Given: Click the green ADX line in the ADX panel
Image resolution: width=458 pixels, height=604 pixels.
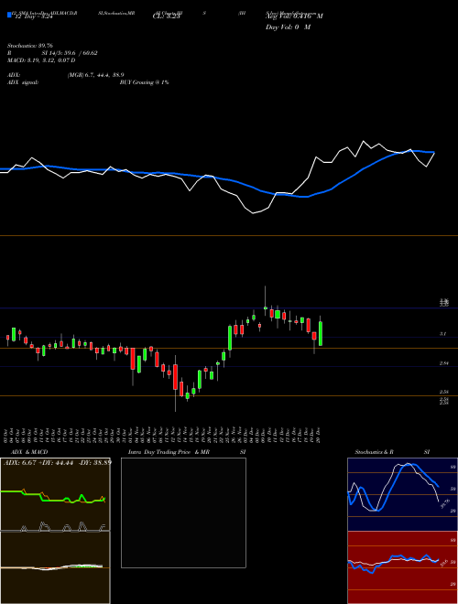Looking at the screenshot, I should pyautogui.click(x=53, y=497).
